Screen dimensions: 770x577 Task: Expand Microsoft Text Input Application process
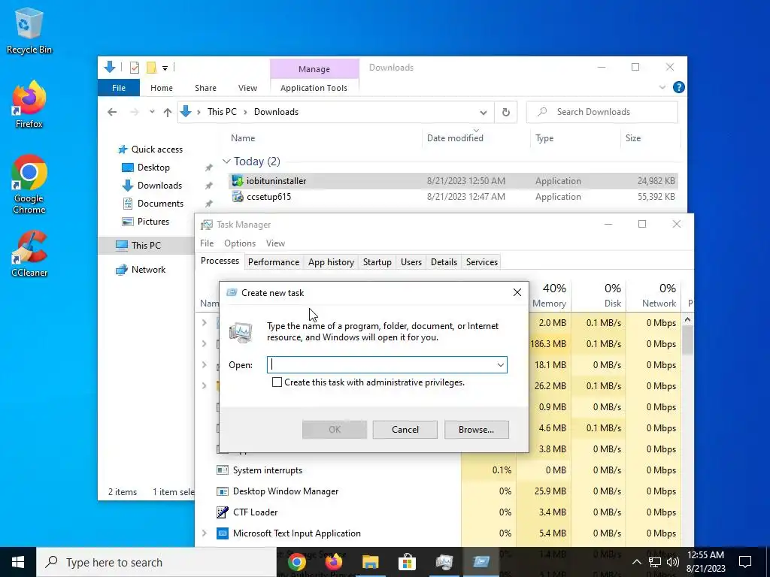pos(205,533)
